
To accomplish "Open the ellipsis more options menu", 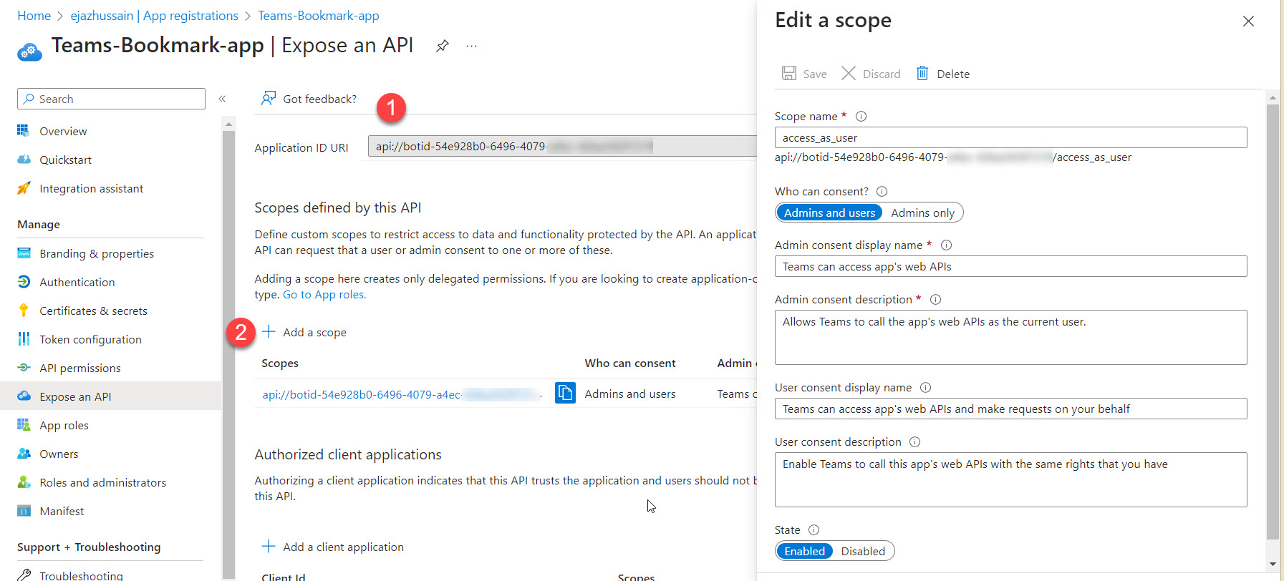I will tap(471, 46).
